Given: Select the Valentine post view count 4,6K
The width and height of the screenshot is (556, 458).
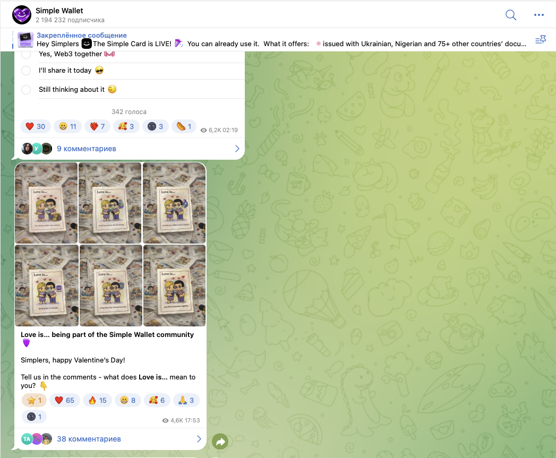Looking at the screenshot, I should pyautogui.click(x=173, y=420).
